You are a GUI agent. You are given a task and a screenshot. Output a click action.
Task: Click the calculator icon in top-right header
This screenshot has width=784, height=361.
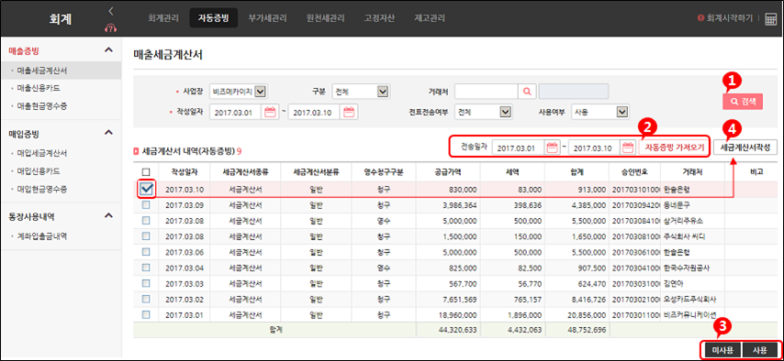[x=770, y=18]
